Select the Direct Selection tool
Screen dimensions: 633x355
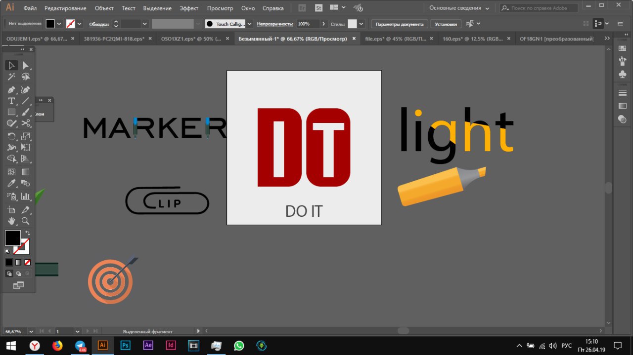point(26,65)
